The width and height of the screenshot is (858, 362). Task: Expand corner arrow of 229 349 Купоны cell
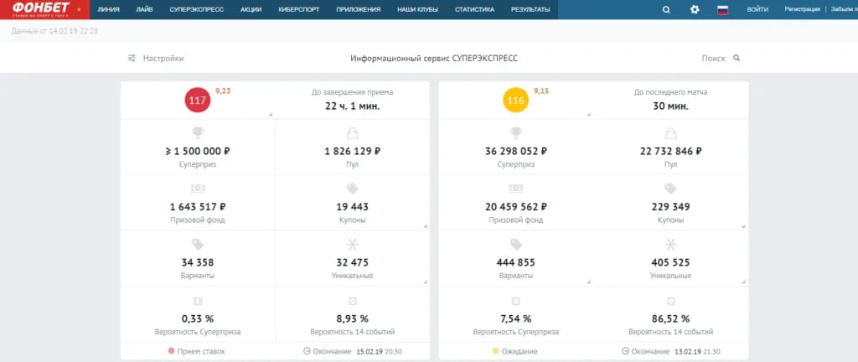click(x=743, y=225)
